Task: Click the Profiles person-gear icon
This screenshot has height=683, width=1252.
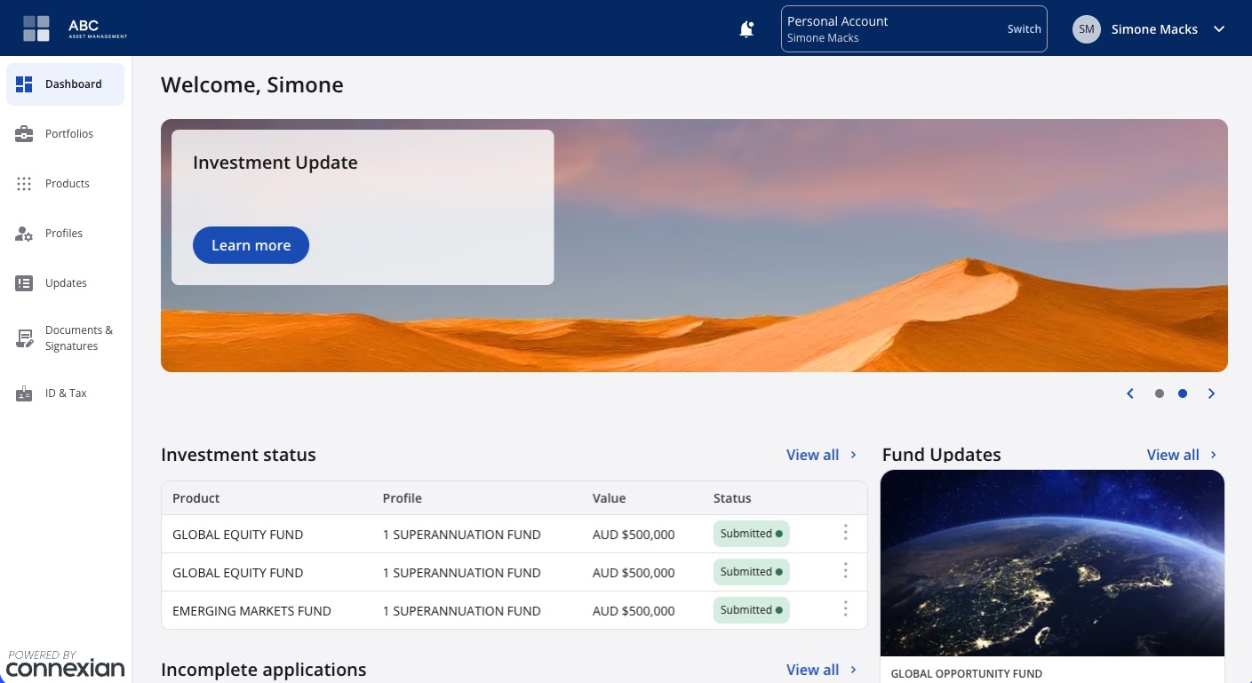Action: tap(24, 234)
